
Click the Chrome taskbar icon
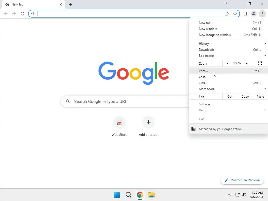click(x=140, y=195)
